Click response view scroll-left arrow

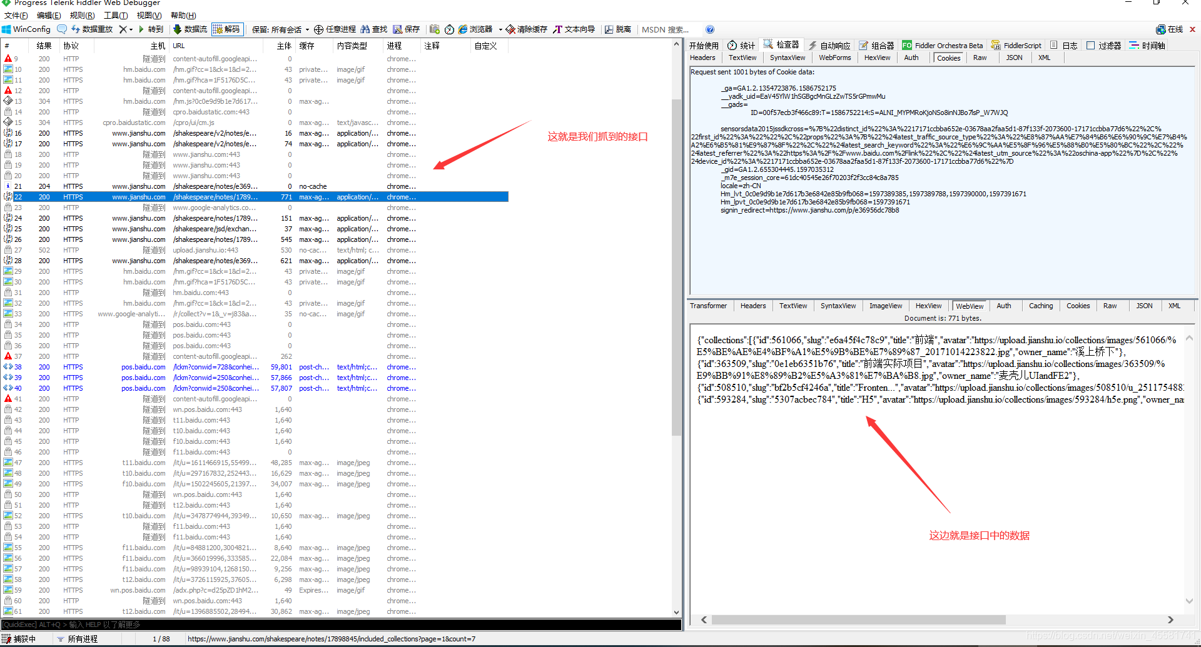click(x=704, y=619)
